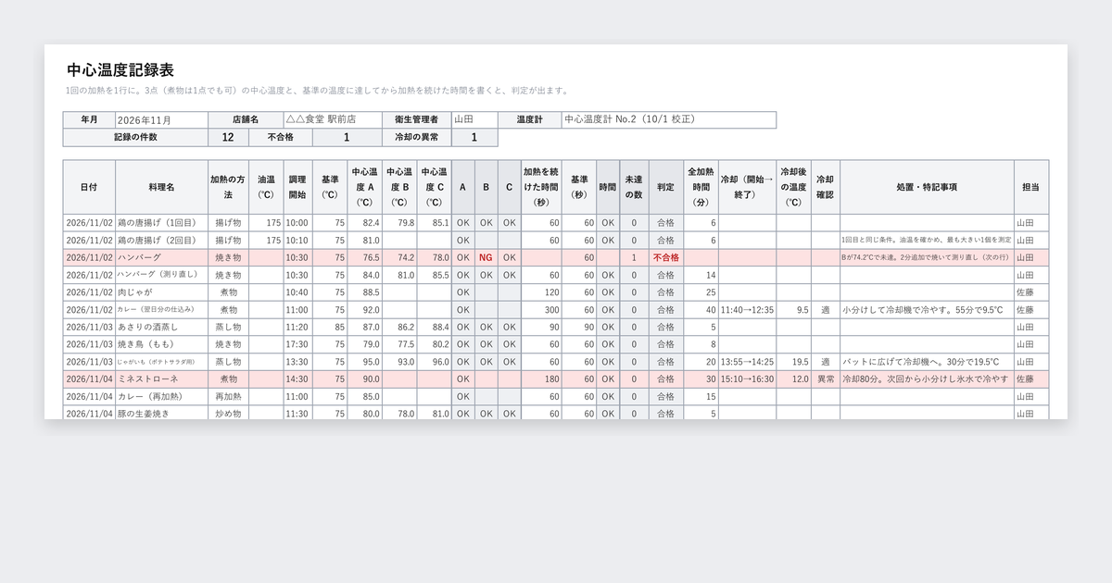Image resolution: width=1112 pixels, height=583 pixels.
Task: Select the 加熱の方法 column header
Action: (x=228, y=187)
